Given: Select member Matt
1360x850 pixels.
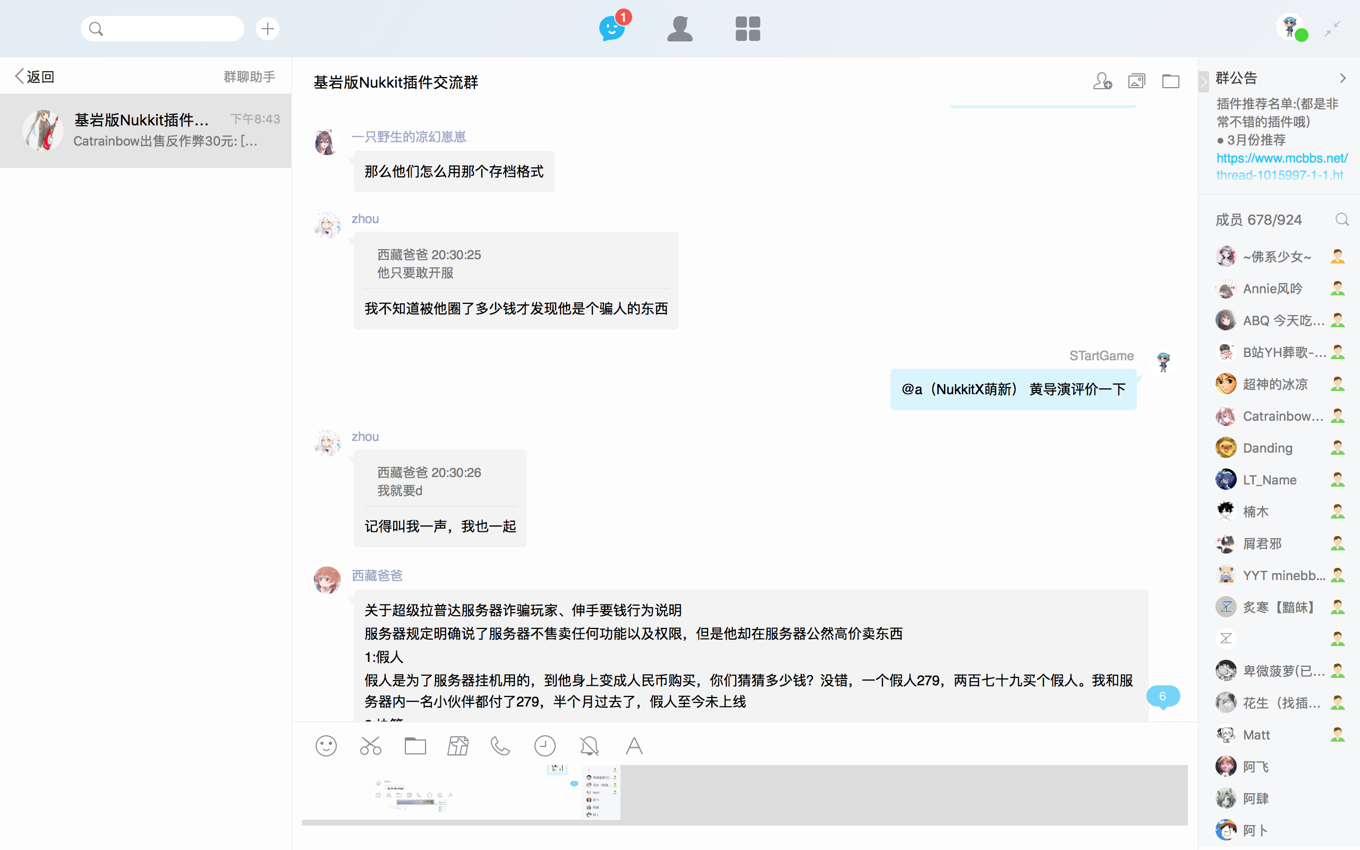Looking at the screenshot, I should (1280, 735).
